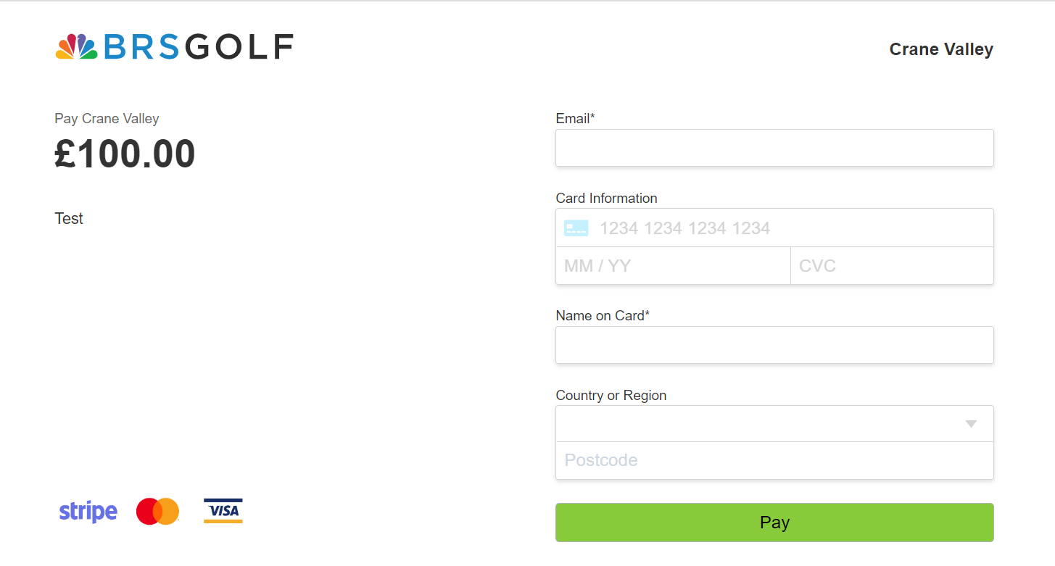Click into the CVC field
Viewport: 1055px width, 566px height.
coord(892,266)
